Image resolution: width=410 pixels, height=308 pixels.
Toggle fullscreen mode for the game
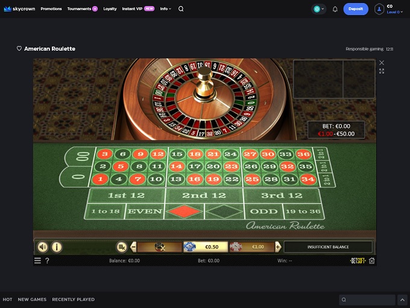382,71
